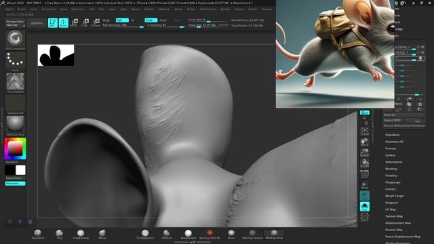Expand the Morph Target subpalette

tap(395, 196)
